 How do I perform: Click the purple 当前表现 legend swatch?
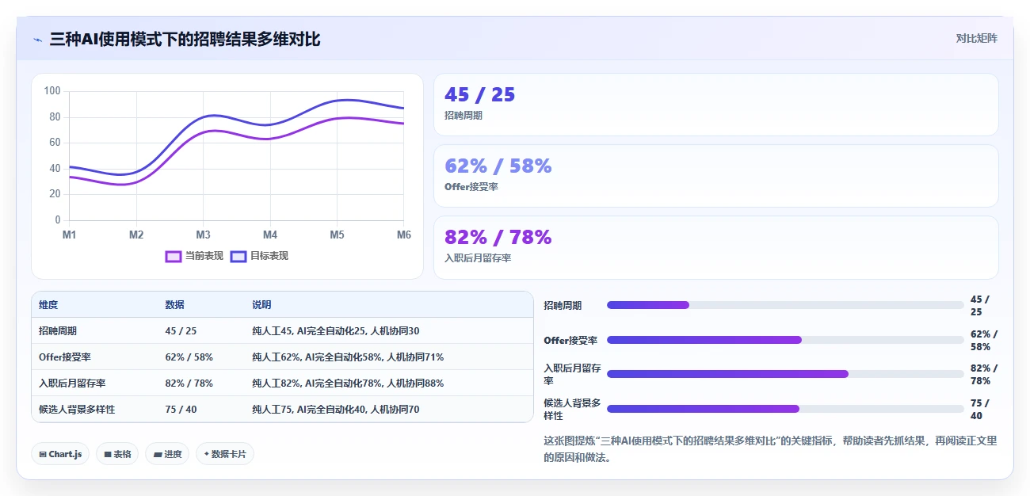(x=173, y=256)
